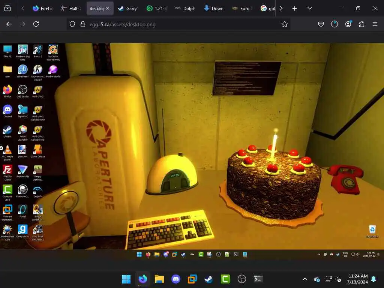Switch to the Garry tab
The height and width of the screenshot is (288, 384).
point(127,9)
